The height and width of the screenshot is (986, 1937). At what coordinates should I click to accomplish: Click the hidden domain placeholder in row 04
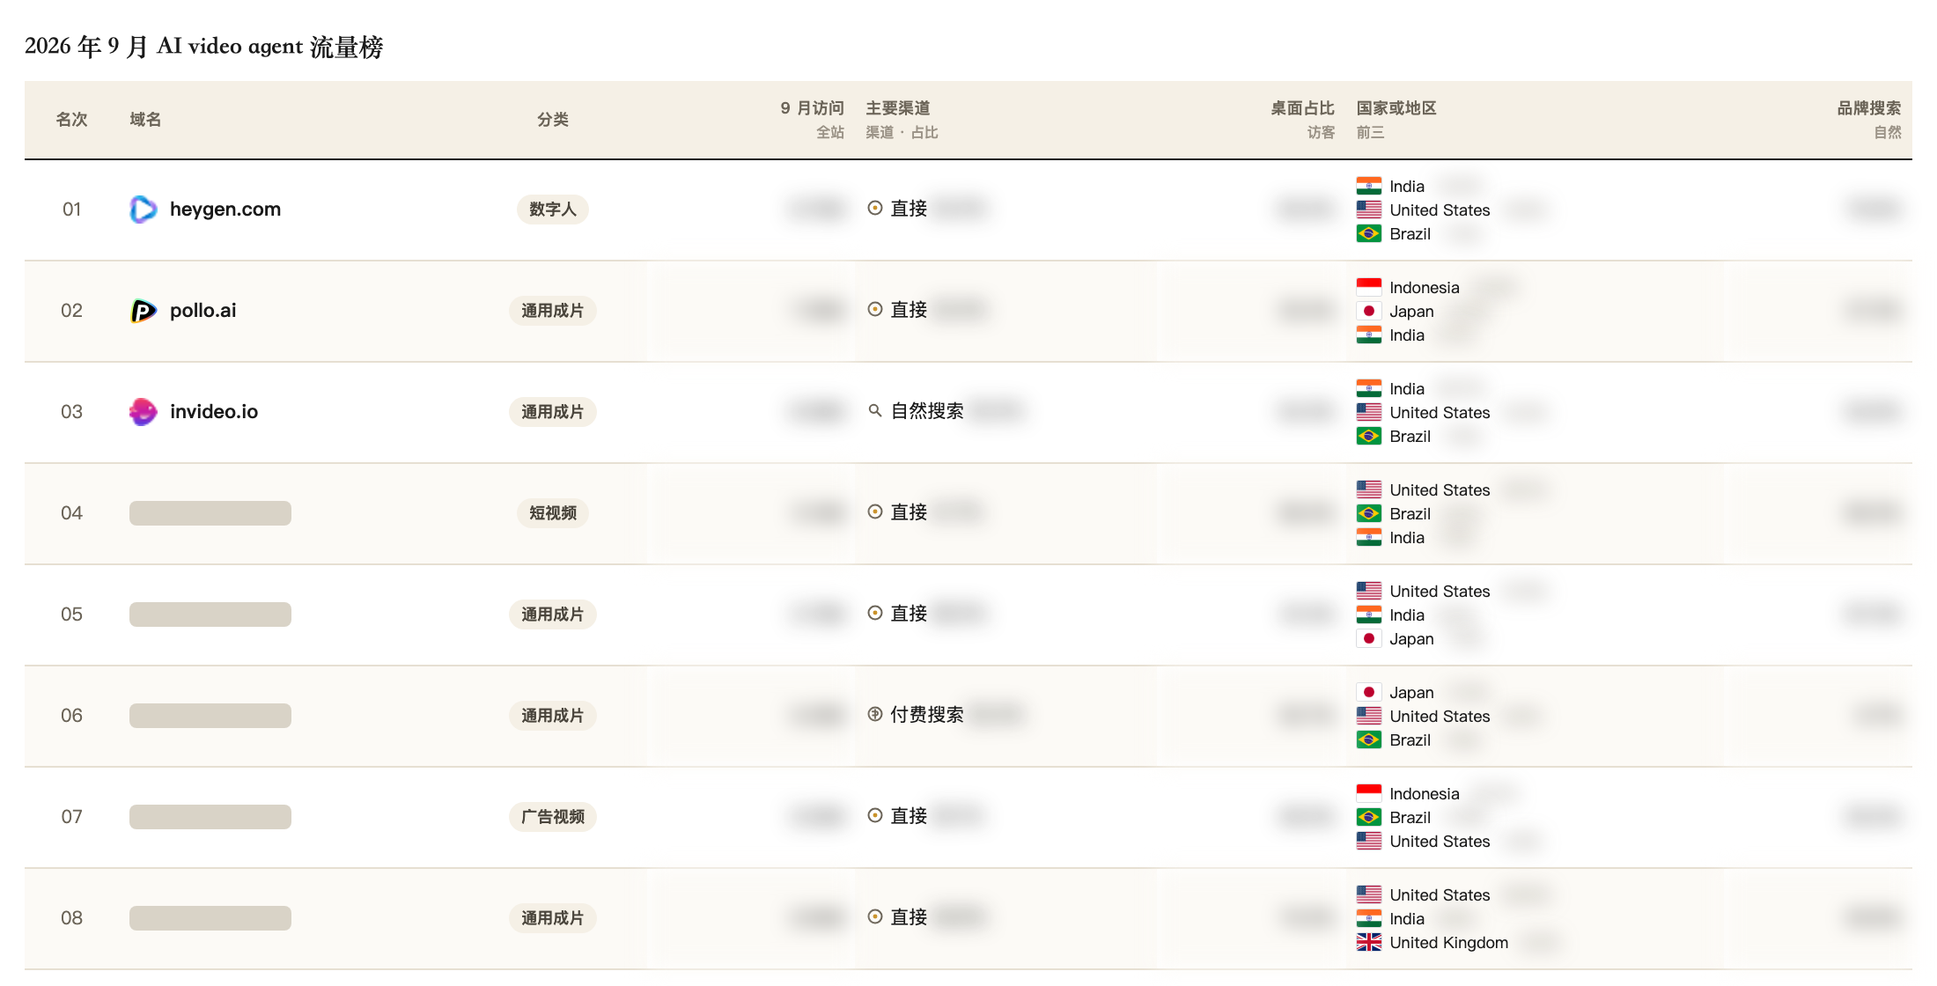pyautogui.click(x=210, y=513)
